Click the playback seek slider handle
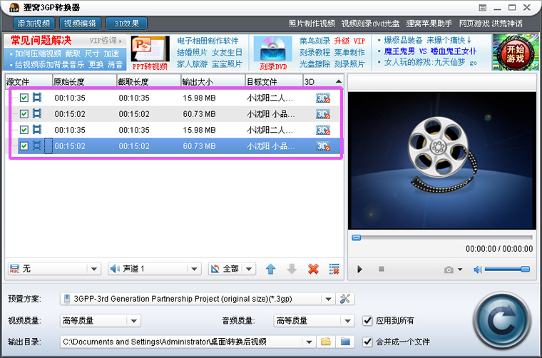This screenshot has width=542, height=358. [x=357, y=237]
